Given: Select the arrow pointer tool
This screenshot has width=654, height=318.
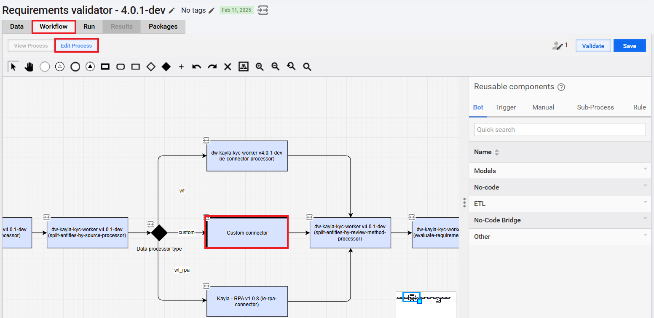Looking at the screenshot, I should click(13, 67).
